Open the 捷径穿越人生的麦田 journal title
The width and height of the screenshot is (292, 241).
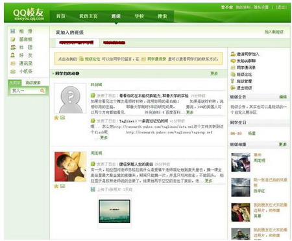[x=136, y=164]
